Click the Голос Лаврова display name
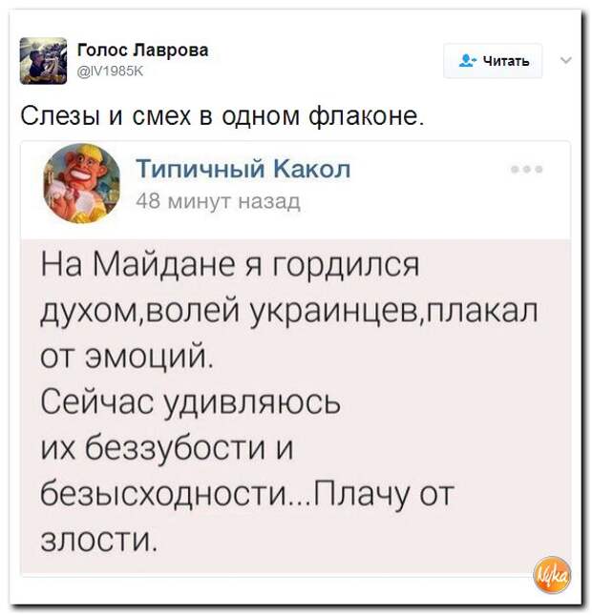Screen dimensions: 592x615 click(142, 51)
